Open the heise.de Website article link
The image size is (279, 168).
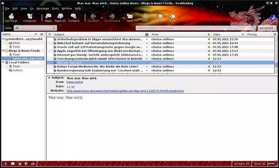coord(125,91)
